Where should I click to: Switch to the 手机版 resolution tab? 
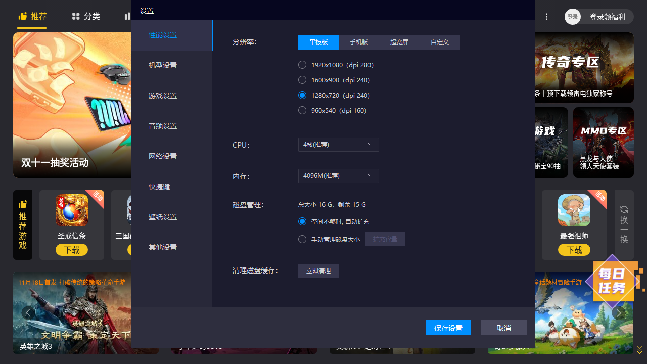coord(359,42)
